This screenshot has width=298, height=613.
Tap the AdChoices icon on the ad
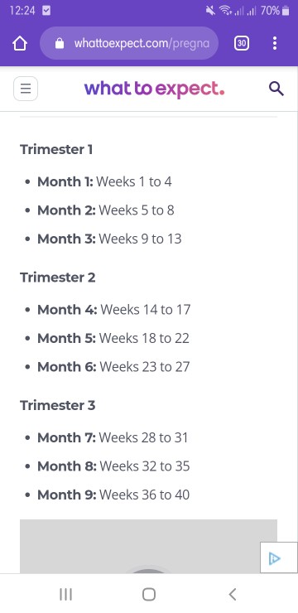tap(275, 558)
